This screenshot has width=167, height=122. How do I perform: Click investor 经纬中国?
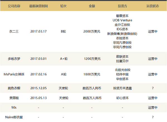pos(122,74)
